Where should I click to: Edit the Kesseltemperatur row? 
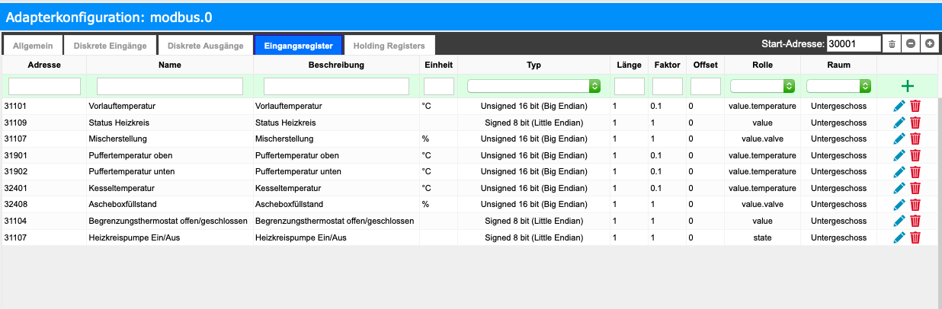pos(899,188)
